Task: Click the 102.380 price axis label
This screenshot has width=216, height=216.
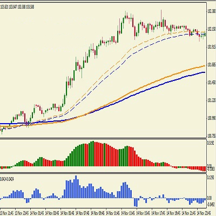Action: pyautogui.click(x=212, y=12)
